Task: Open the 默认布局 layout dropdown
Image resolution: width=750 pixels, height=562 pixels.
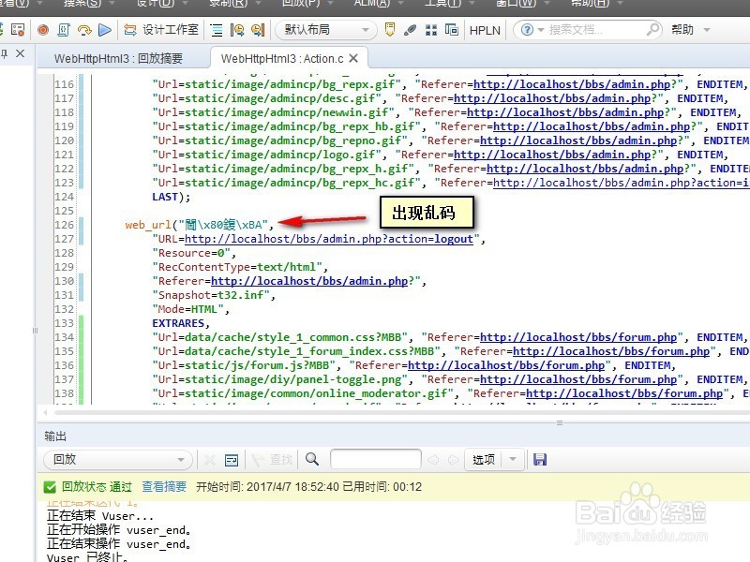Action: click(325, 30)
